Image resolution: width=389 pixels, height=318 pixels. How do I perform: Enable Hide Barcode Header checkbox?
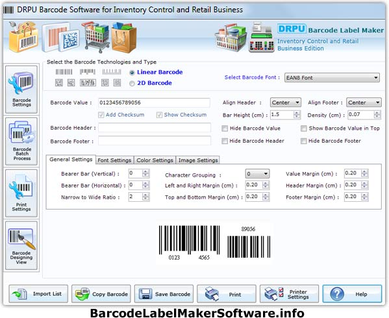[225, 141]
